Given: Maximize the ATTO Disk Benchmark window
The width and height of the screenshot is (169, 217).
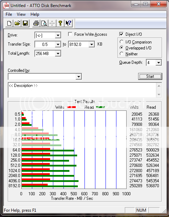Looking at the screenshot, I should (x=146, y=4).
